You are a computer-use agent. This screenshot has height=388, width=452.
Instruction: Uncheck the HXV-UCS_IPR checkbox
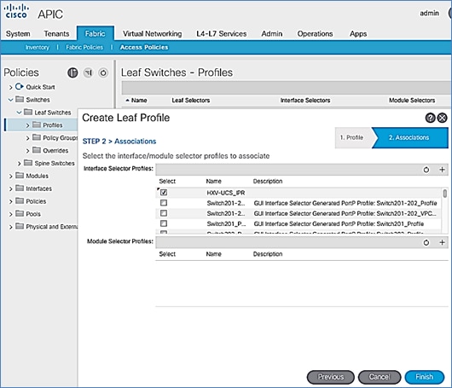click(x=164, y=192)
